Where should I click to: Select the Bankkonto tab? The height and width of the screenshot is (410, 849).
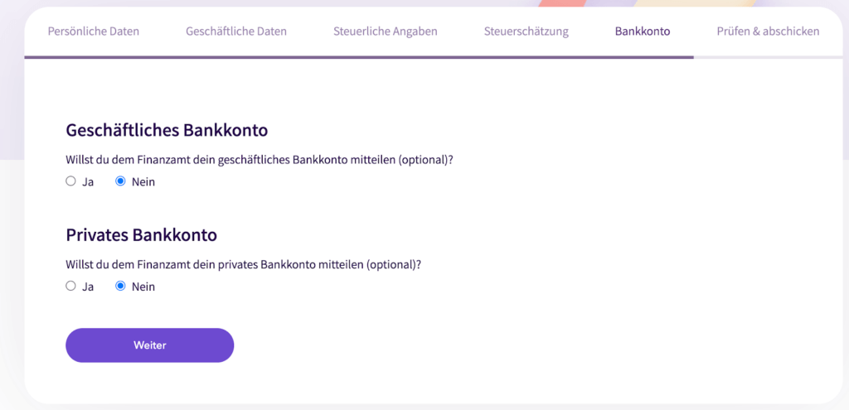[643, 31]
